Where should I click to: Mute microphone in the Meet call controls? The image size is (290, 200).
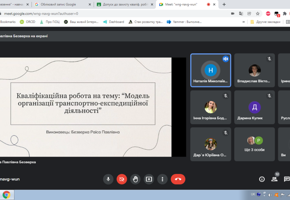click(108, 179)
